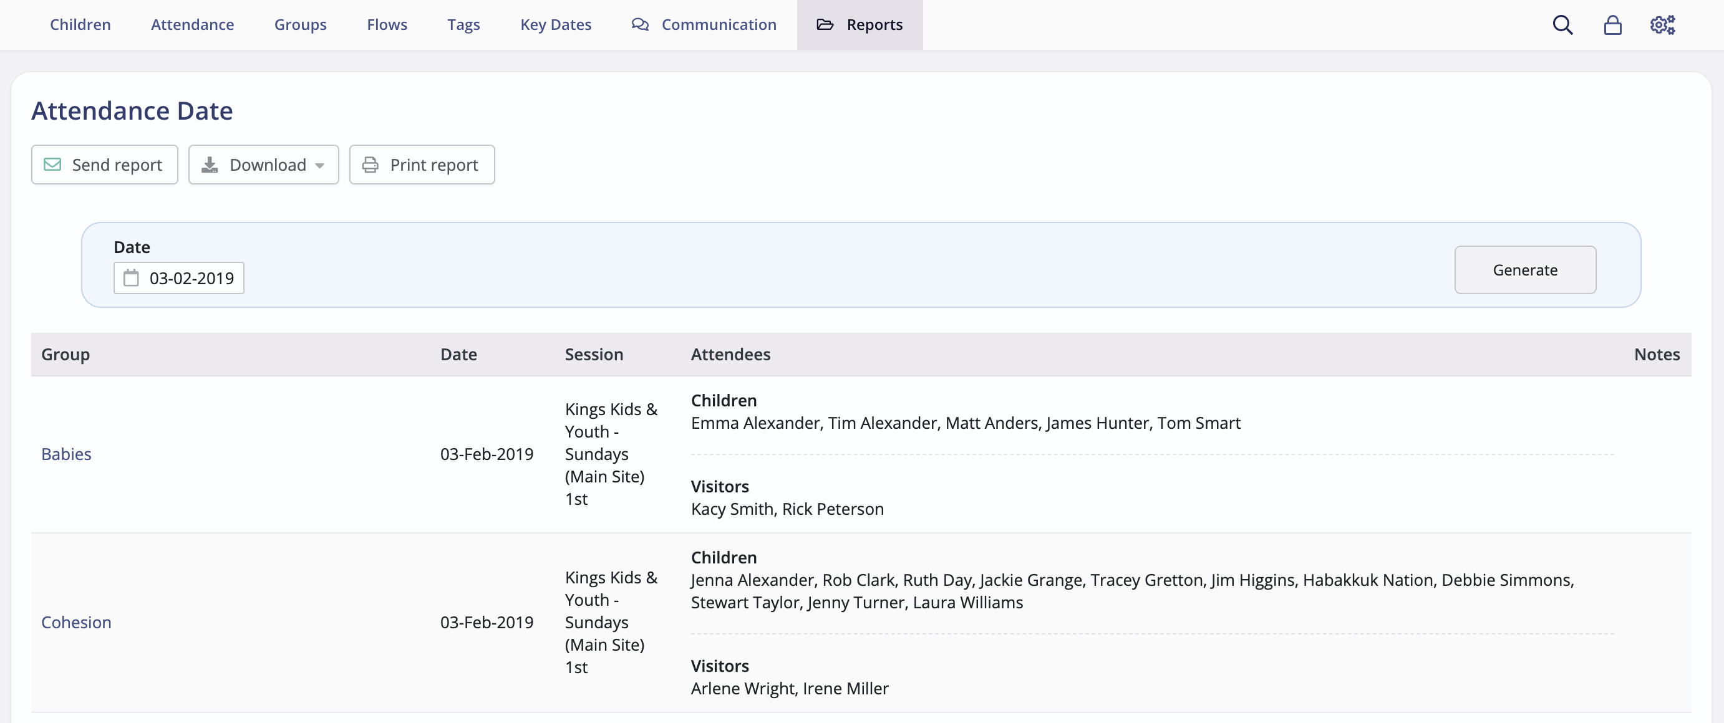Viewport: 1724px width, 723px height.
Task: Open the Babies group link
Action: (x=66, y=454)
